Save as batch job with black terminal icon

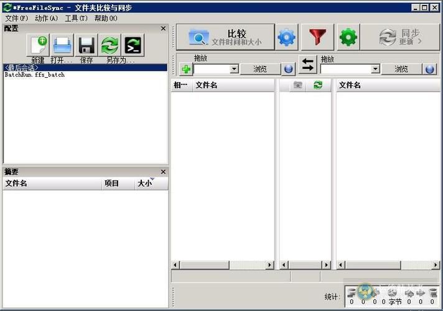[x=133, y=45]
